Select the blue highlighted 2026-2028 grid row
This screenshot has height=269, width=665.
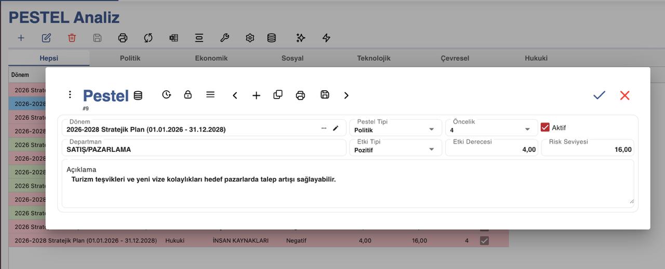(27, 104)
